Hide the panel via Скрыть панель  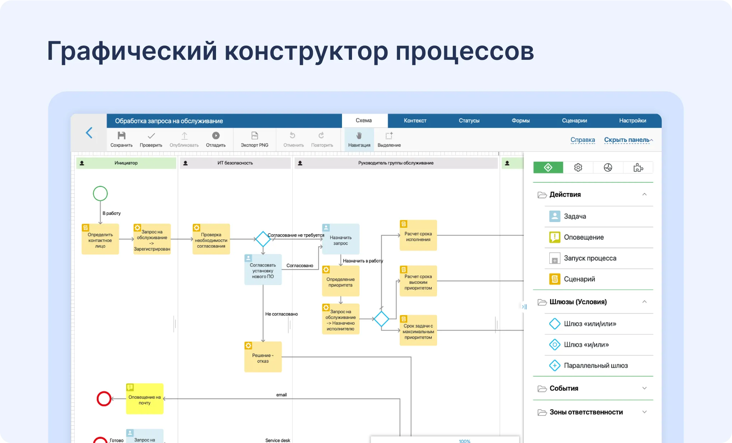coord(626,140)
